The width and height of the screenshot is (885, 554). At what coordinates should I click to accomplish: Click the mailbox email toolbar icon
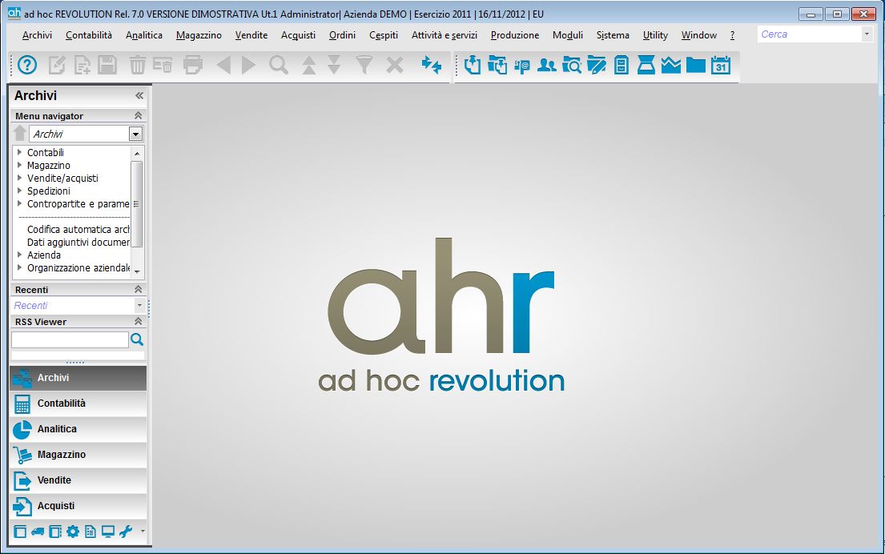coord(522,66)
